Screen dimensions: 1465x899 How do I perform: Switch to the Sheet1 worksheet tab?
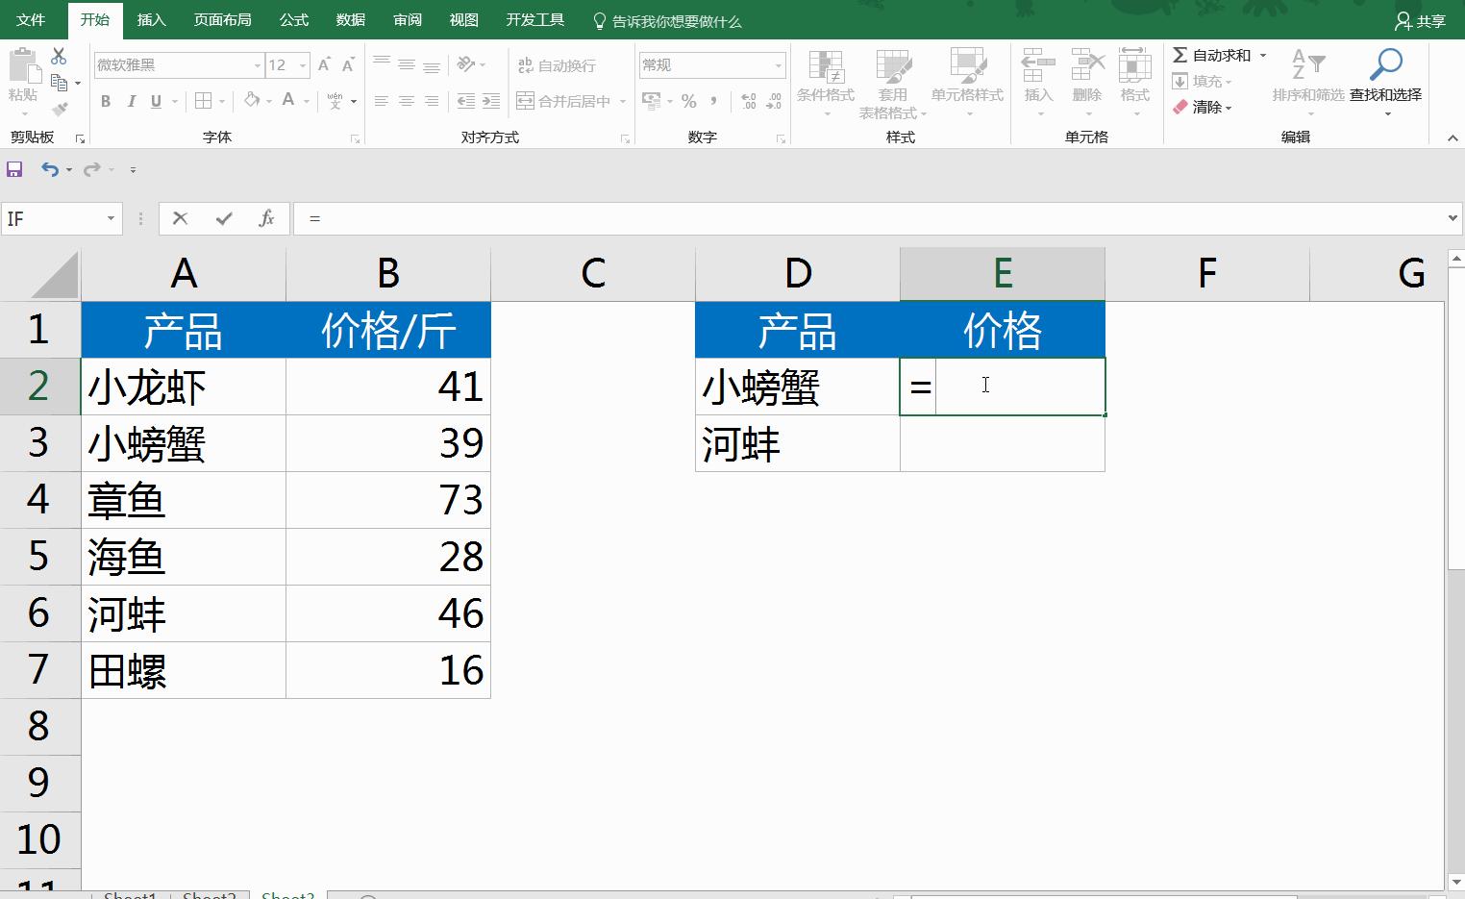tap(130, 894)
